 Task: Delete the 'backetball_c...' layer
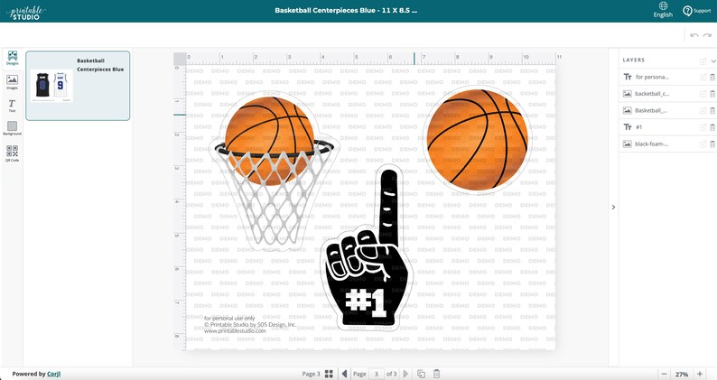point(712,94)
